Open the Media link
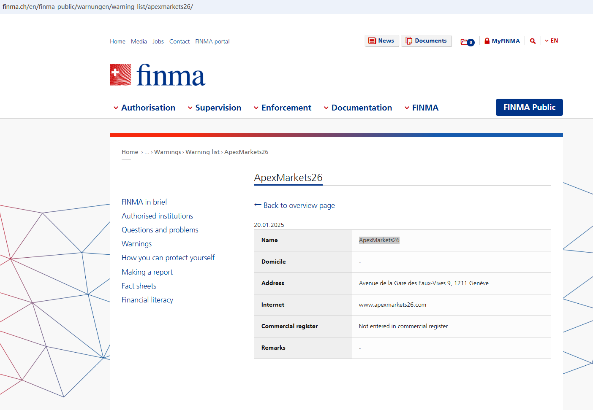The width and height of the screenshot is (593, 410). (139, 41)
